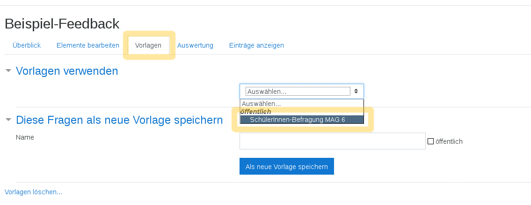Tick the öffentlich checkbox
The width and height of the screenshot is (531, 205).
point(431,141)
